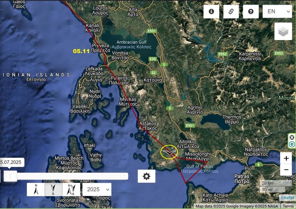Open the 2025 year dropdown
The image size is (296, 209).
pos(97,189)
